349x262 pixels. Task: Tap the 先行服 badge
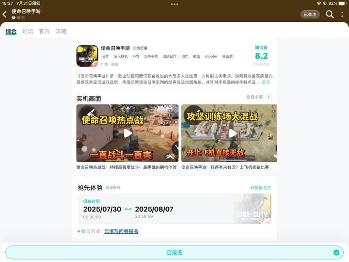tap(141, 48)
